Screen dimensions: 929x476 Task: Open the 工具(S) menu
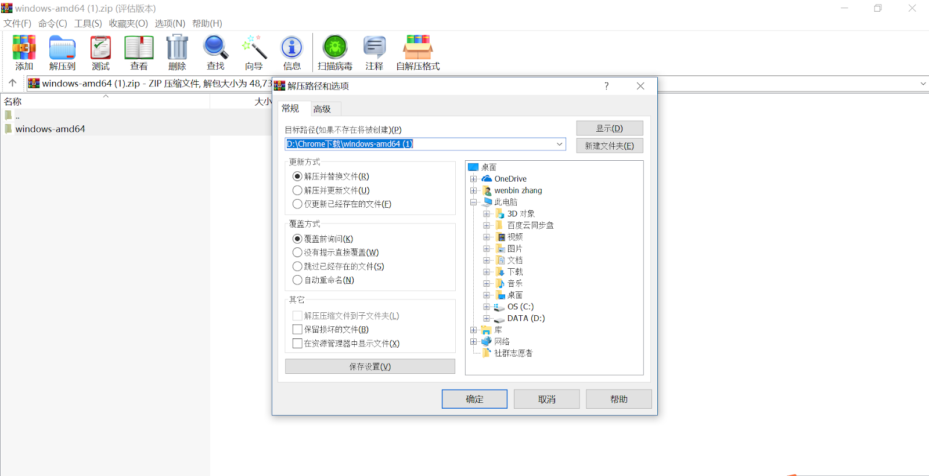(x=88, y=23)
